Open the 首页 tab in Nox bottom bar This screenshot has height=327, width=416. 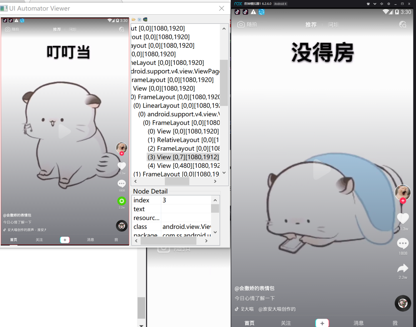click(x=249, y=323)
